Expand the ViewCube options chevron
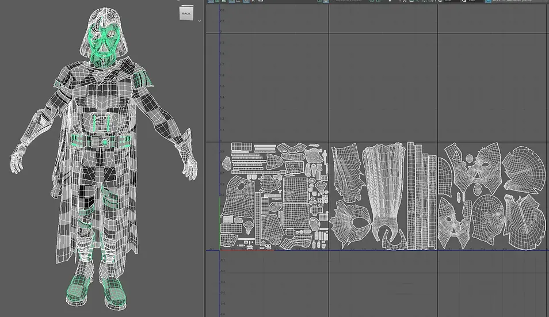This screenshot has height=317, width=549. [199, 21]
